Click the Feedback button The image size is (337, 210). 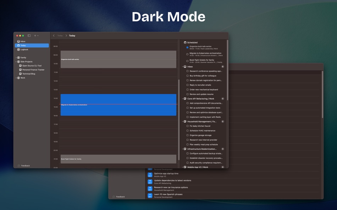click(x=25, y=165)
